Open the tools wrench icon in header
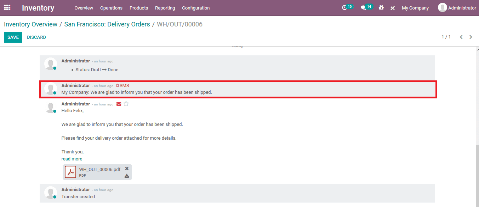The height and width of the screenshot is (207, 479). point(392,7)
